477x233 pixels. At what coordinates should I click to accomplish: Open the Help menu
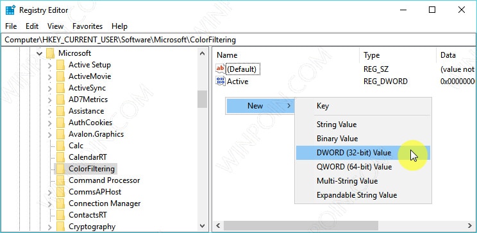(119, 26)
